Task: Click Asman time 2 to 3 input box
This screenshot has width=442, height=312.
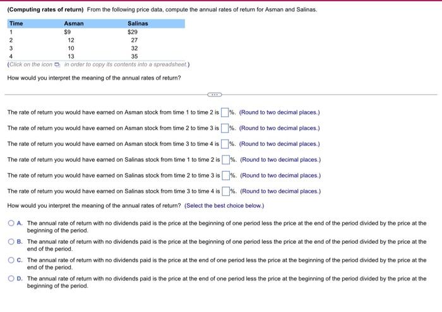Action: [x=225, y=128]
